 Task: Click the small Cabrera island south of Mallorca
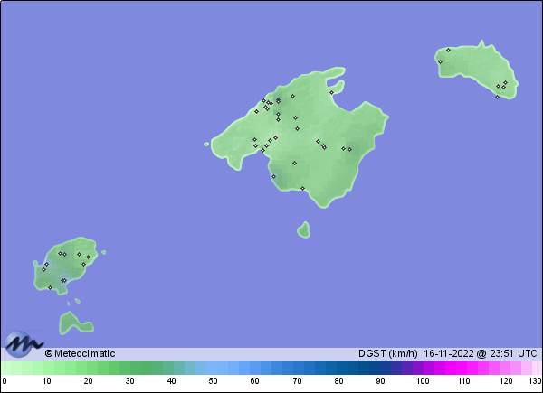coord(304,229)
